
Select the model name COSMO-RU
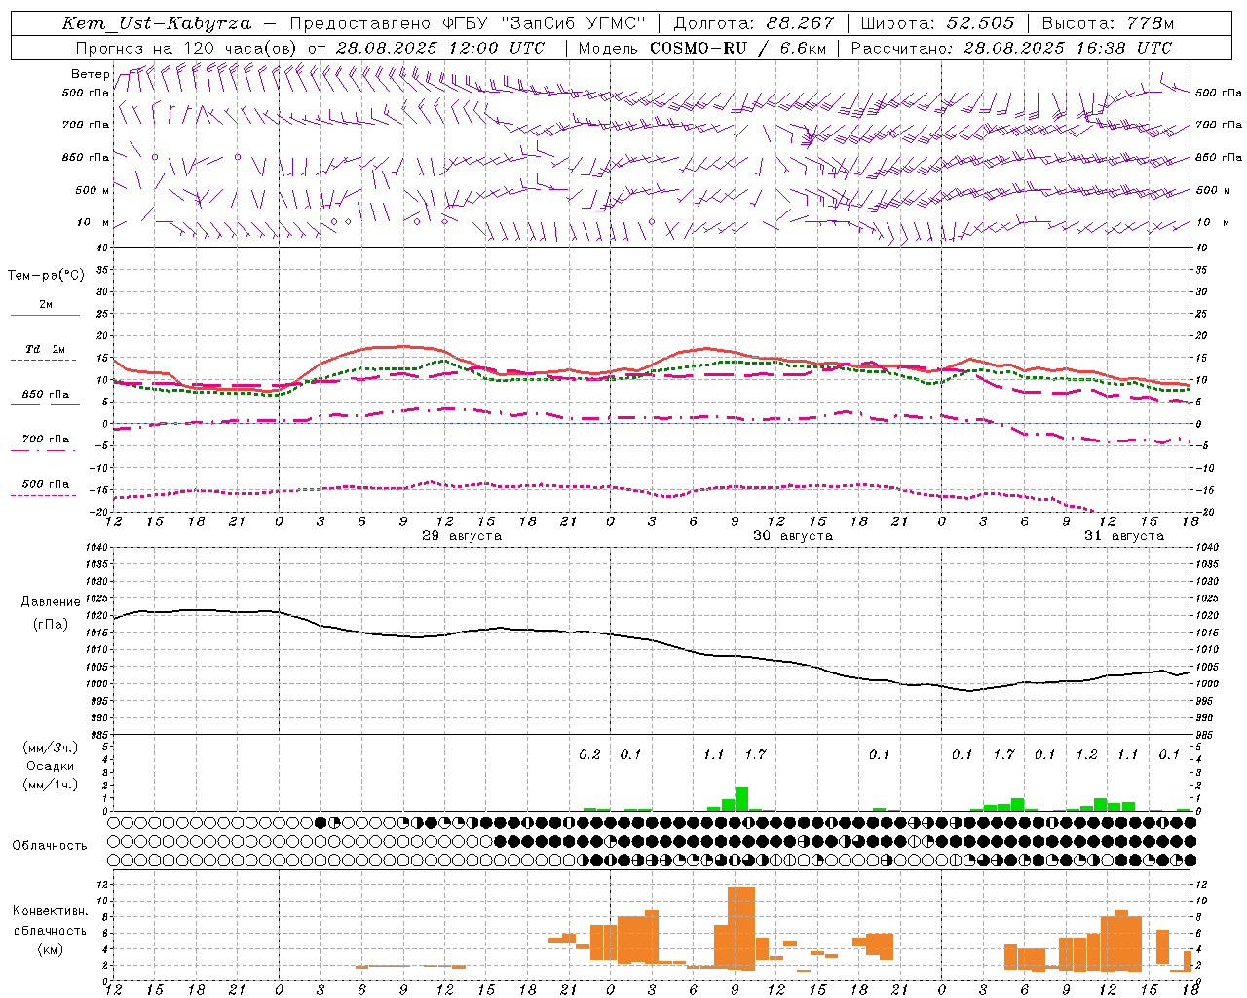700,48
